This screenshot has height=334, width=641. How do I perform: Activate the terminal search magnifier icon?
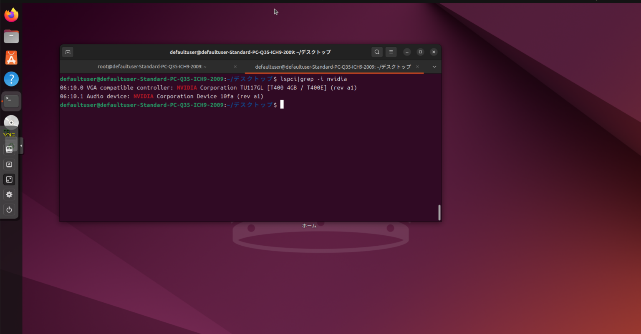[376, 52]
